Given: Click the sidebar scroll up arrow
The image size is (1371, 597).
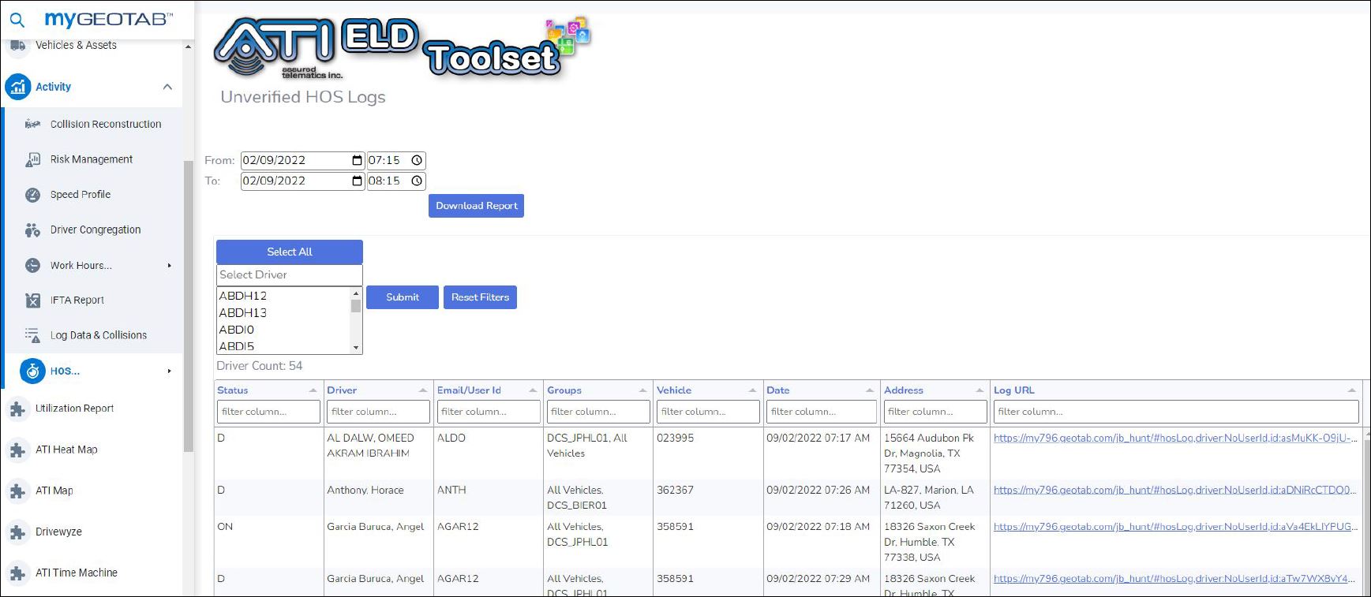Looking at the screenshot, I should pyautogui.click(x=188, y=47).
